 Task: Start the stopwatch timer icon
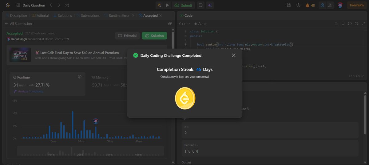[x=322, y=5]
